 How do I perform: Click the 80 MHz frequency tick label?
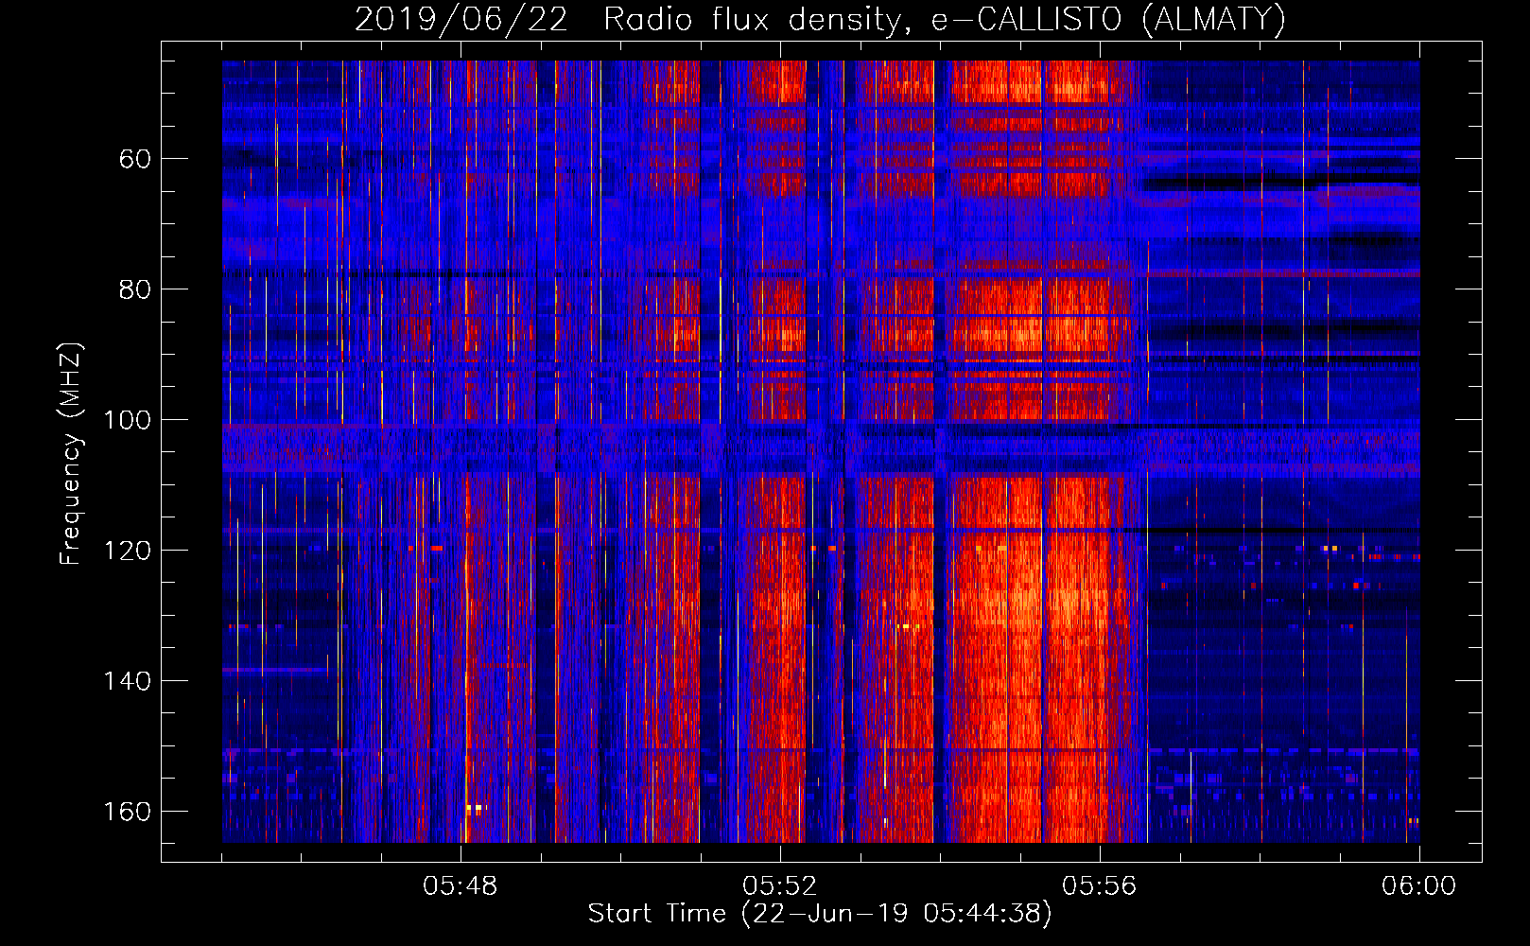pos(135,289)
